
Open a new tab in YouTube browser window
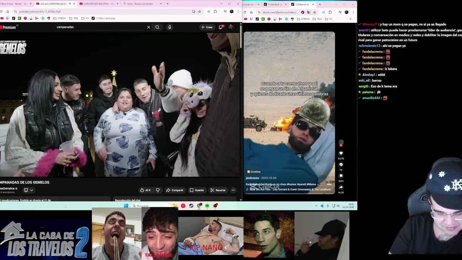point(167,4)
